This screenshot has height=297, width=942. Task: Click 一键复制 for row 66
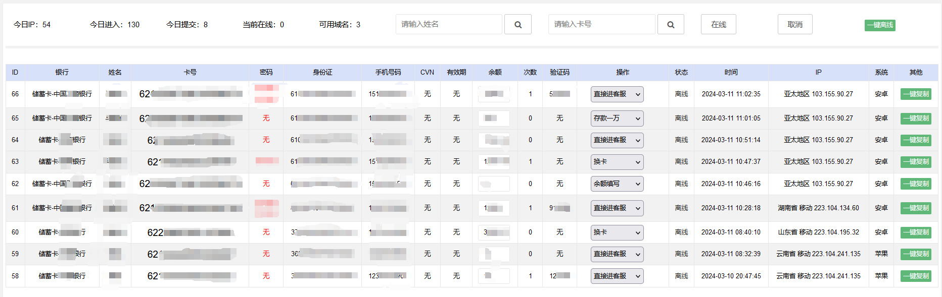tap(916, 94)
